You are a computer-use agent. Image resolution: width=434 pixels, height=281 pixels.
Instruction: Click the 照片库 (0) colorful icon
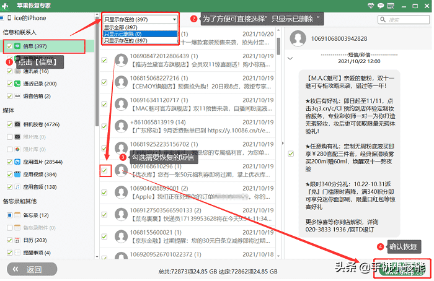click(x=17, y=150)
